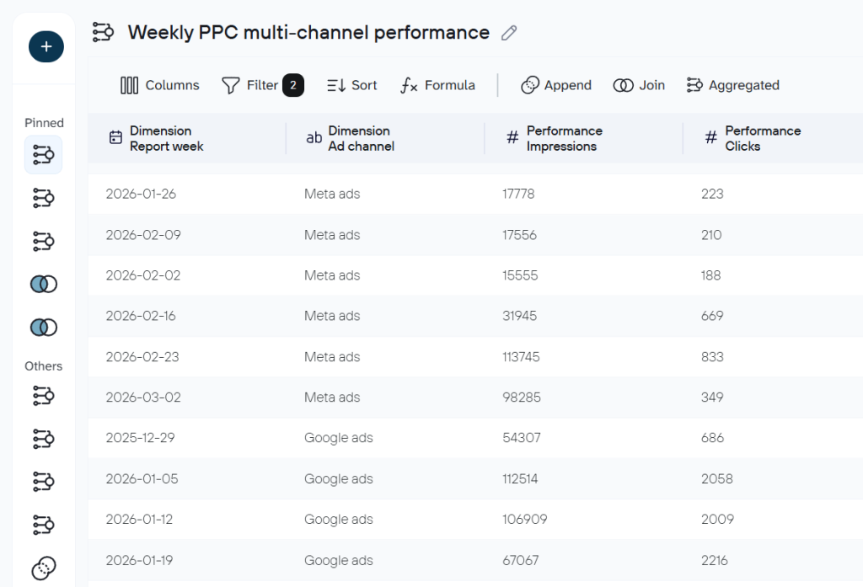The height and width of the screenshot is (587, 863).
Task: Click impressions value 54307
Action: 522,439
